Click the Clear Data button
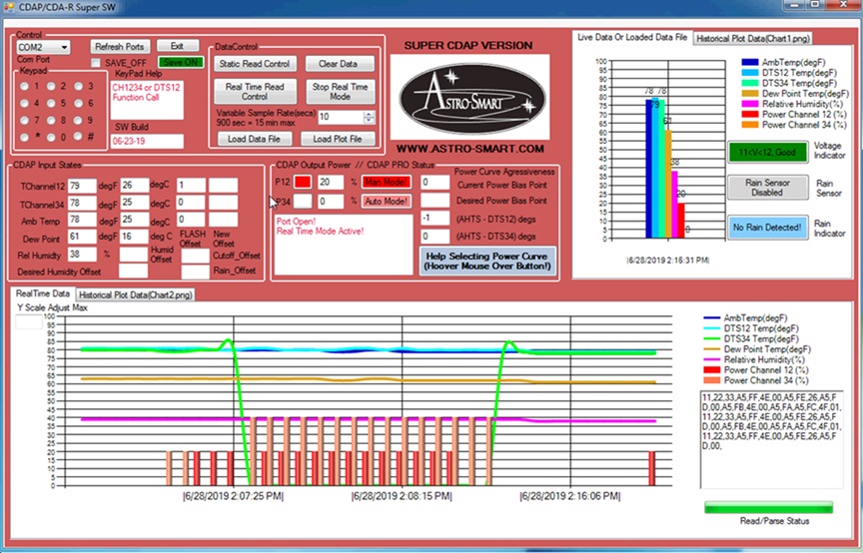 pyautogui.click(x=339, y=64)
